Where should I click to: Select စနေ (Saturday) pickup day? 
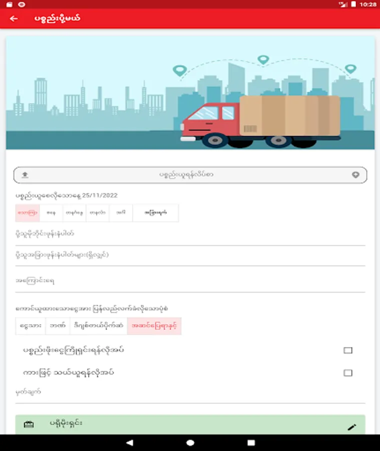(51, 213)
